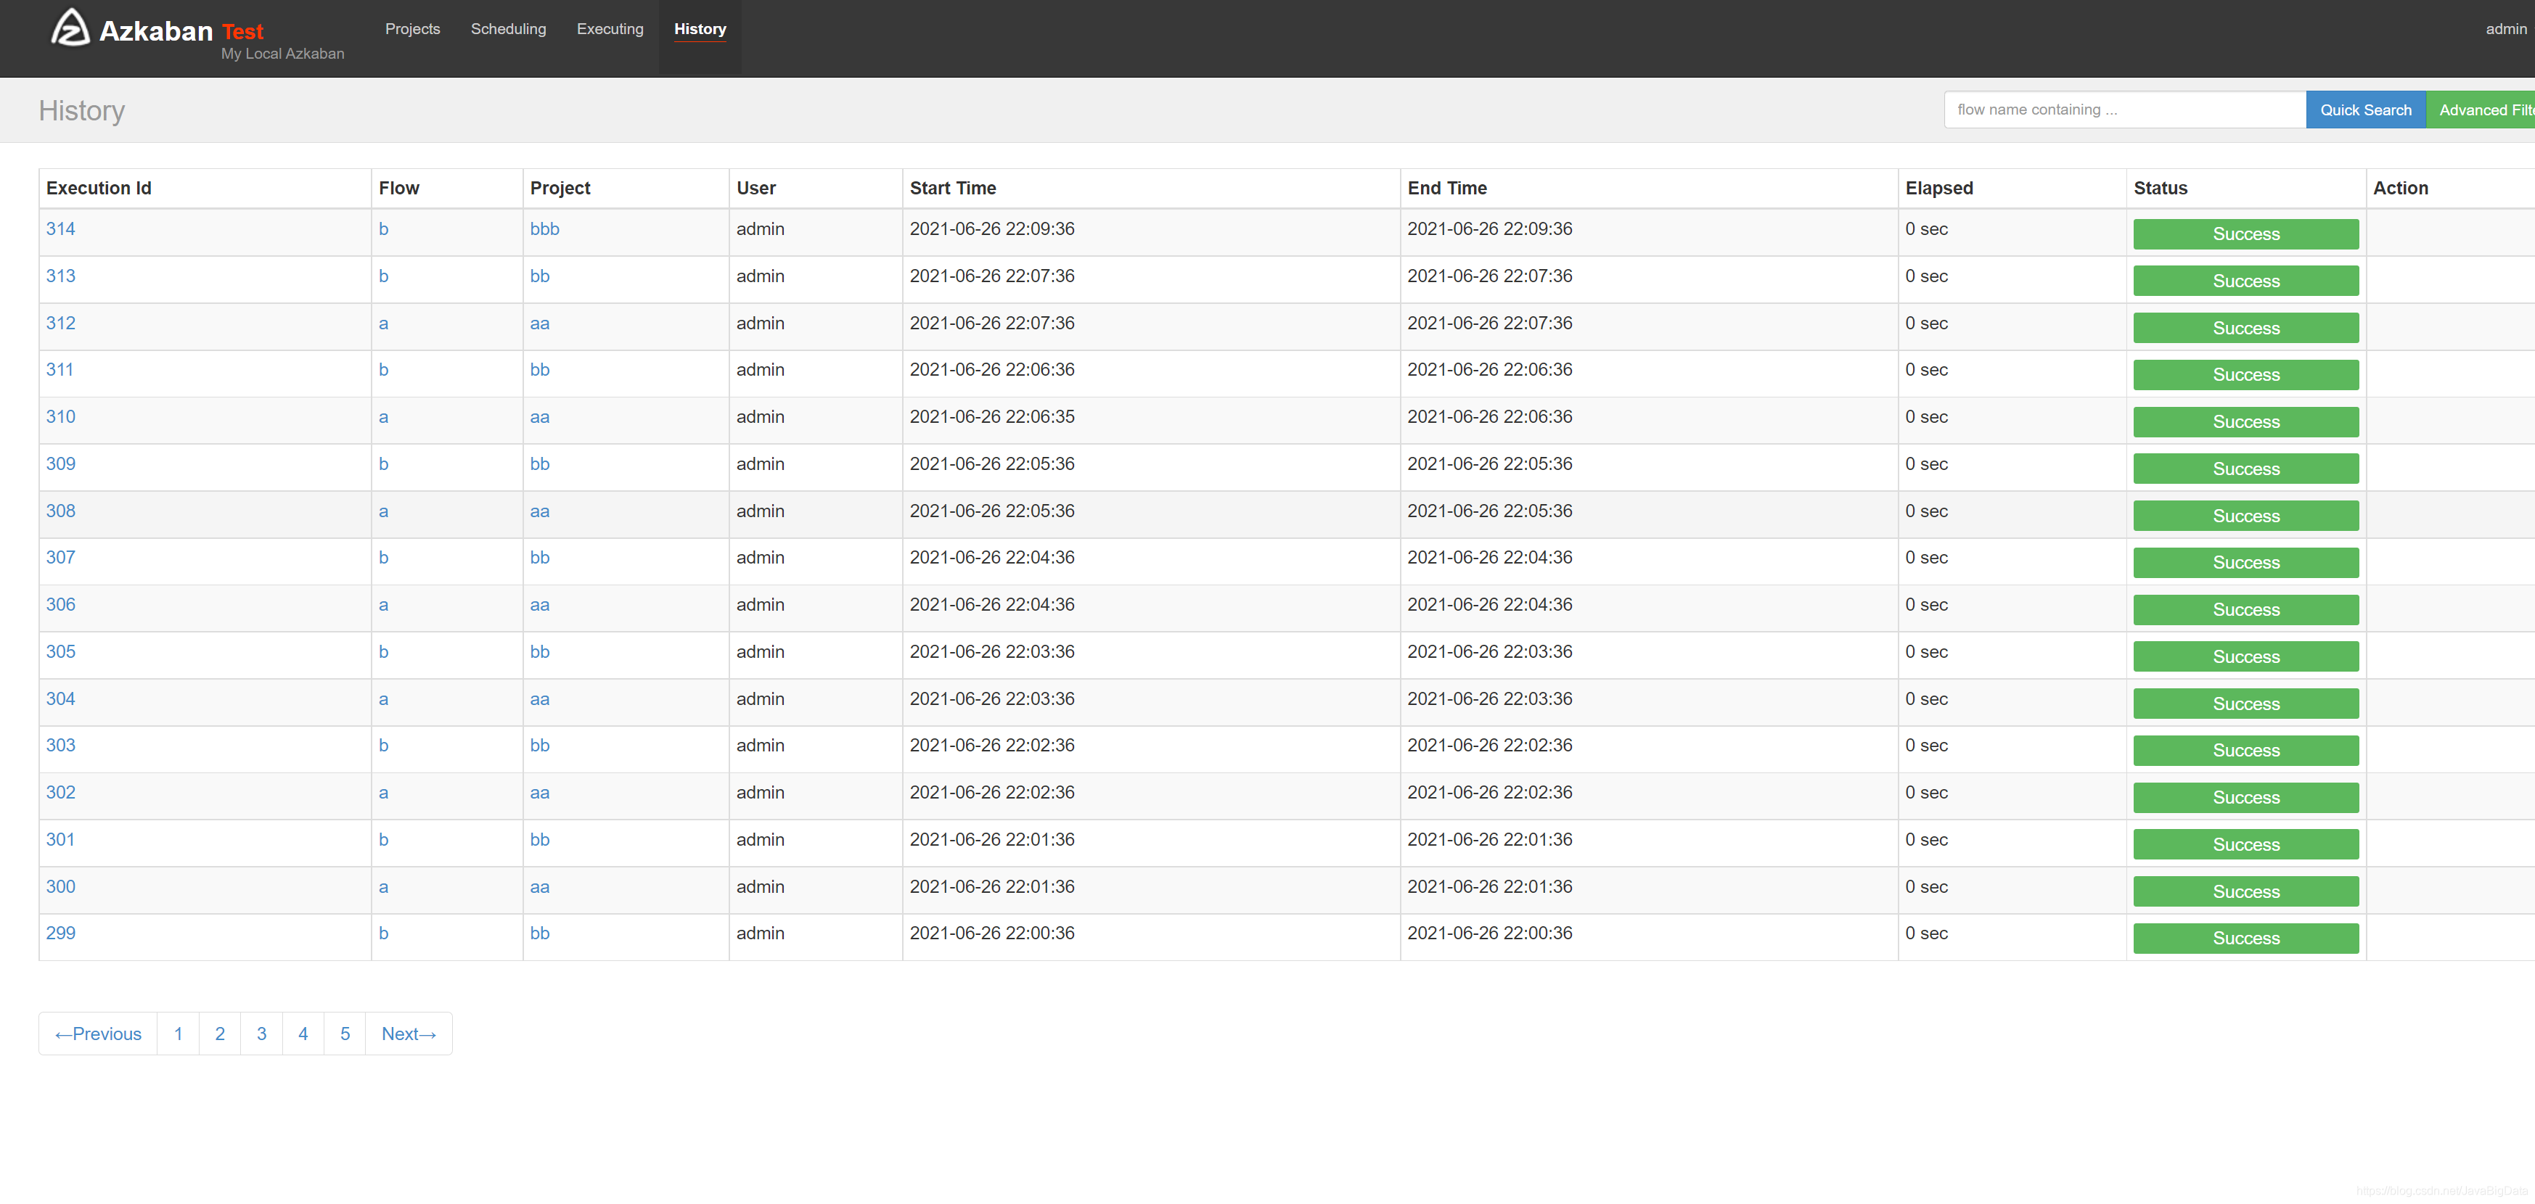The image size is (2535, 1204).
Task: Select the History nav tab
Action: click(x=700, y=28)
